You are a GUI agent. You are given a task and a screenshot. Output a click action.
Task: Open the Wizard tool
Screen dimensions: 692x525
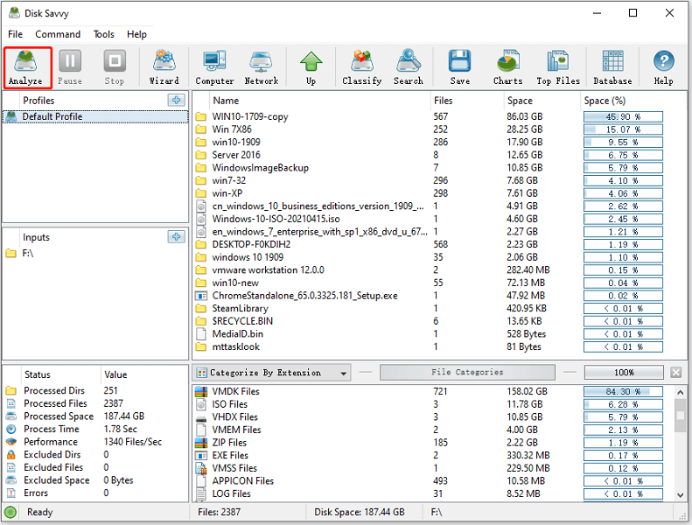click(x=164, y=67)
